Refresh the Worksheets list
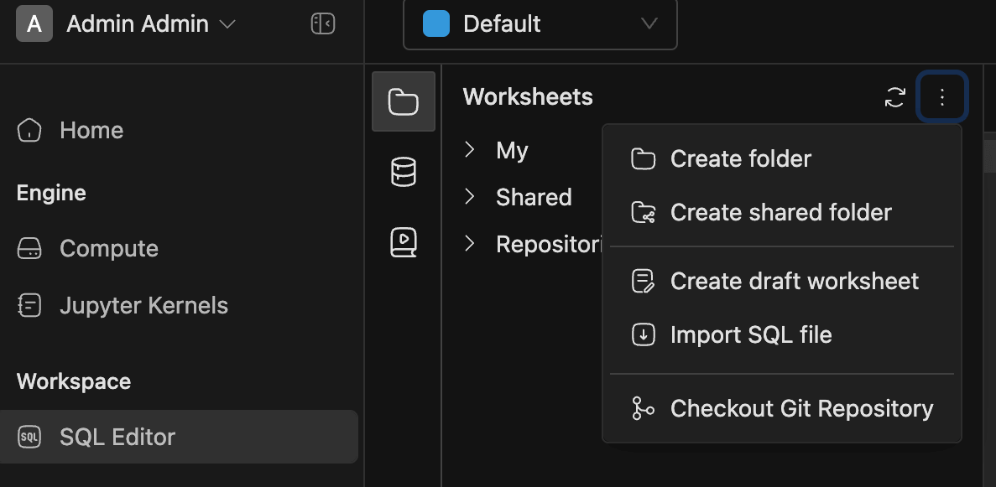Screen dimensions: 996x487 (x=895, y=97)
